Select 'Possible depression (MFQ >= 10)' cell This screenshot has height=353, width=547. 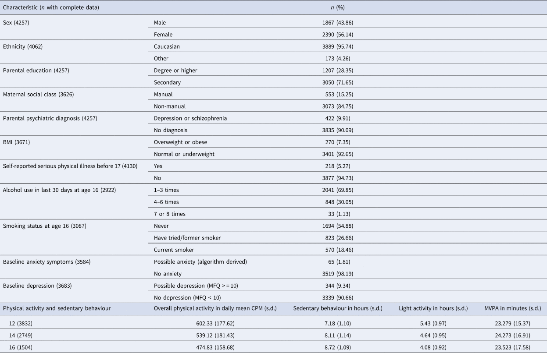196,286
